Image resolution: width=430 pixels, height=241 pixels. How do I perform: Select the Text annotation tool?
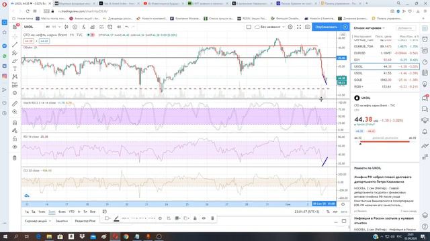[15, 69]
